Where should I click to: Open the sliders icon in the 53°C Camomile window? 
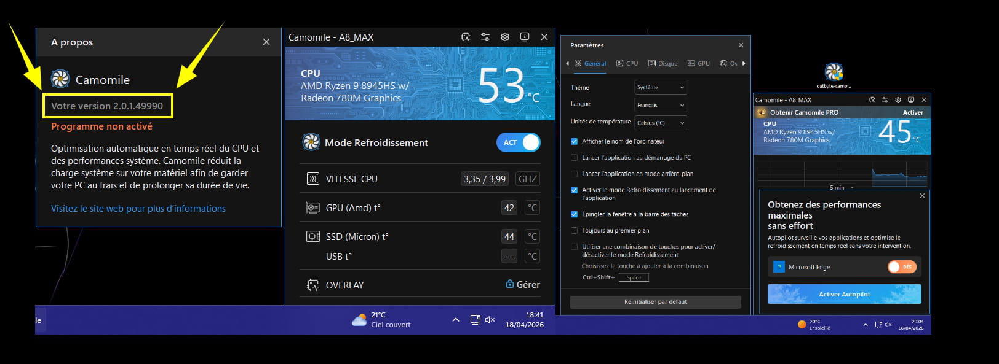pos(485,37)
